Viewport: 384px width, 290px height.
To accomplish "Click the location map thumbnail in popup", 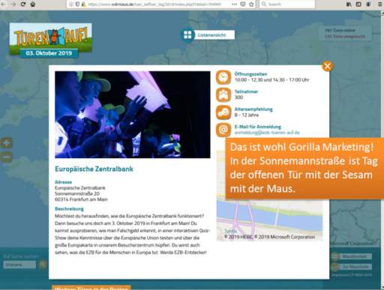I will (269, 220).
